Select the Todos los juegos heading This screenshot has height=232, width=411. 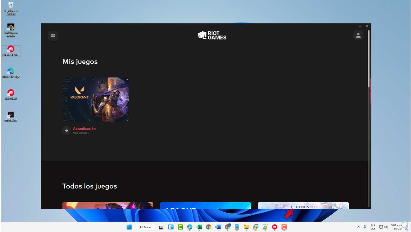[x=89, y=186]
